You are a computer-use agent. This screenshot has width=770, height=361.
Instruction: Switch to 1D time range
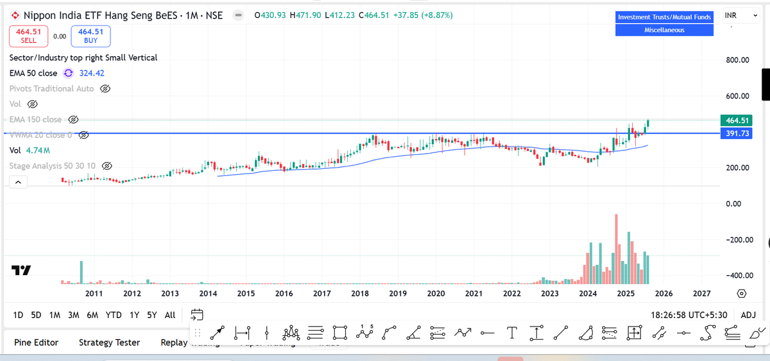18,315
